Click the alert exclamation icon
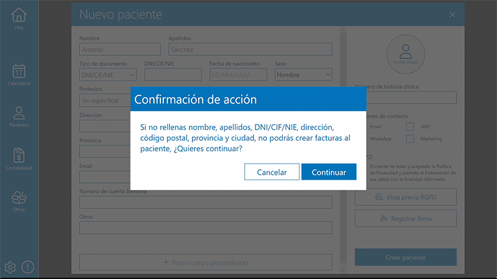This screenshot has height=279, width=497. pos(28,267)
